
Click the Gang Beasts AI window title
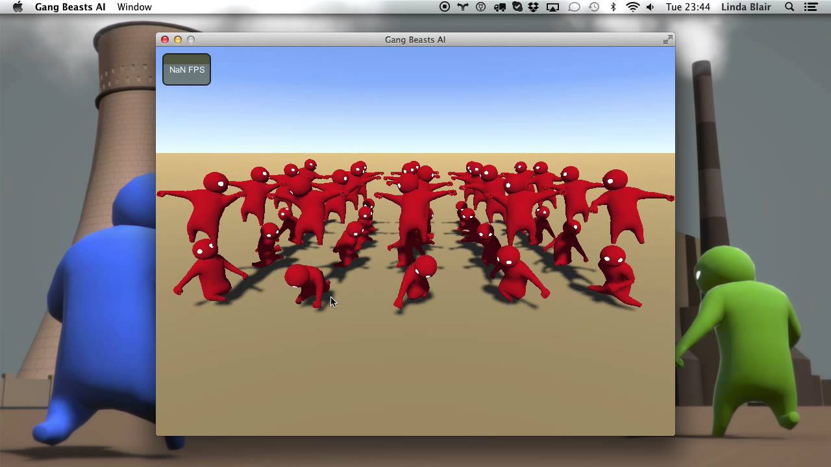point(415,40)
